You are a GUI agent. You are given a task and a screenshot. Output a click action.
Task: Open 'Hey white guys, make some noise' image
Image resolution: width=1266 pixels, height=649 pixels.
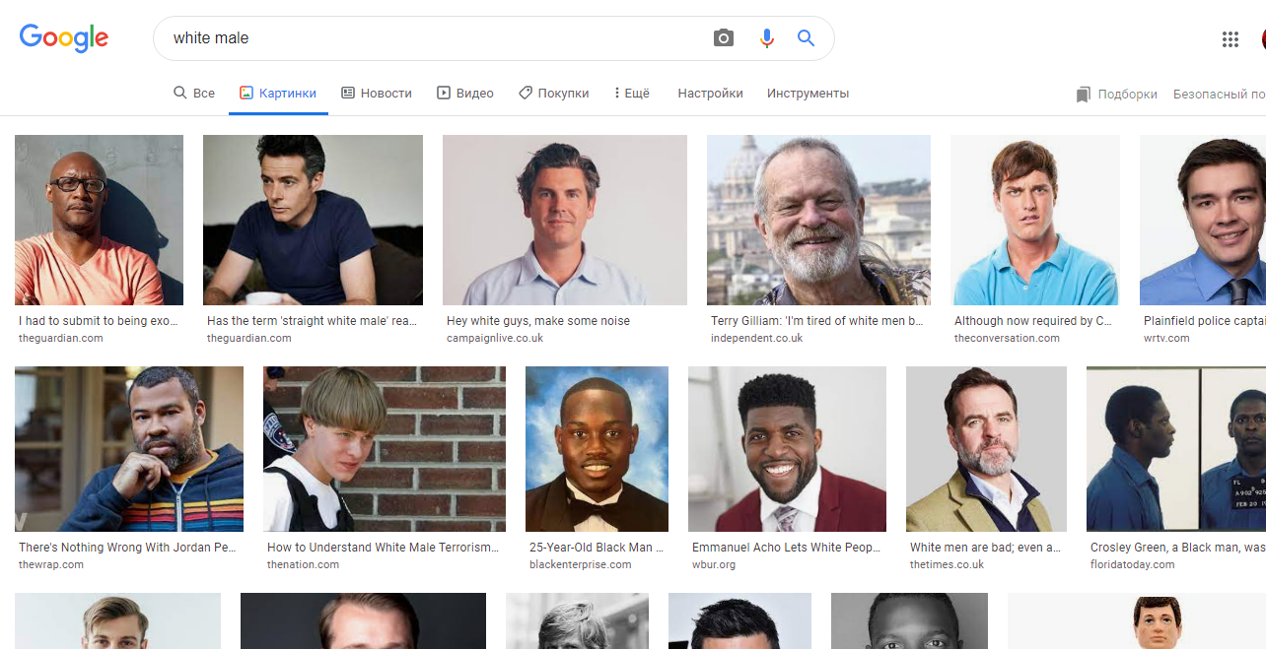coord(565,220)
